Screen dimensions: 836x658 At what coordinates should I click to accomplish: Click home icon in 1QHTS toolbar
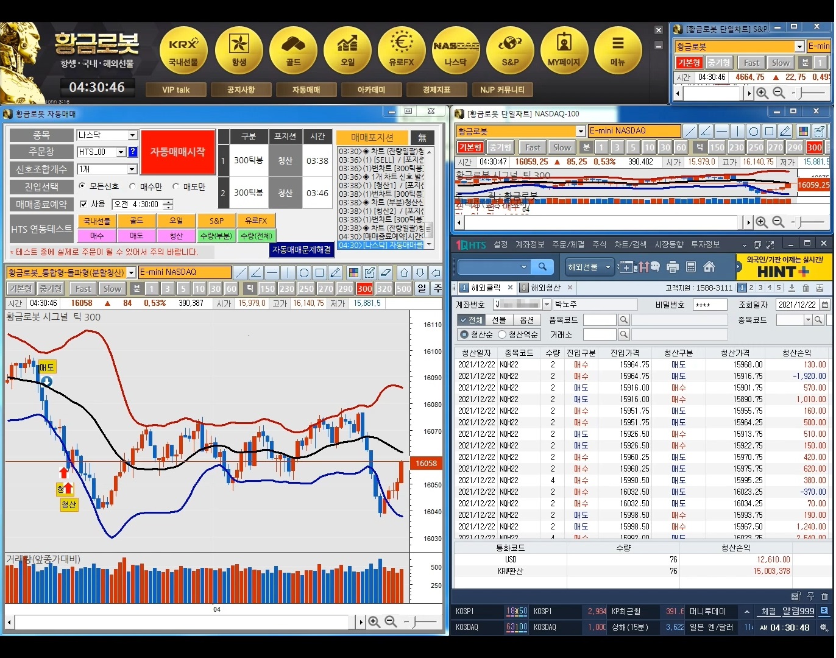709,266
